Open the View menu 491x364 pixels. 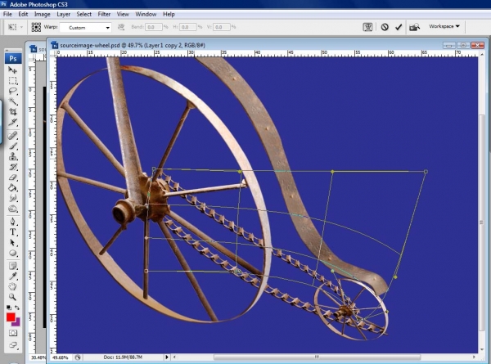pyautogui.click(x=123, y=14)
